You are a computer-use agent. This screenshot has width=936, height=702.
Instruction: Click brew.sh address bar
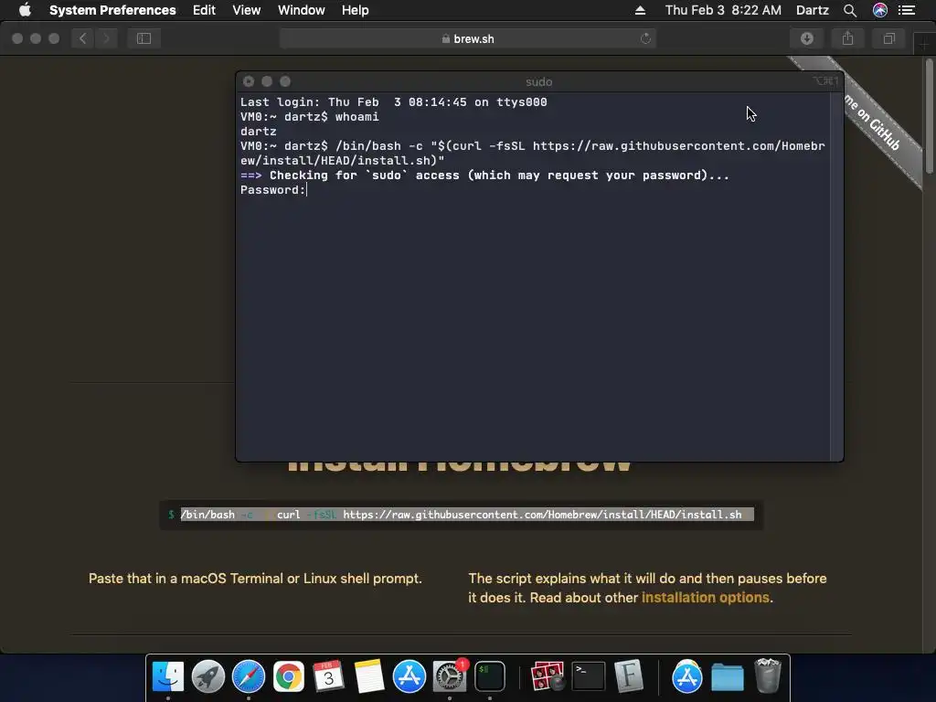(468, 38)
